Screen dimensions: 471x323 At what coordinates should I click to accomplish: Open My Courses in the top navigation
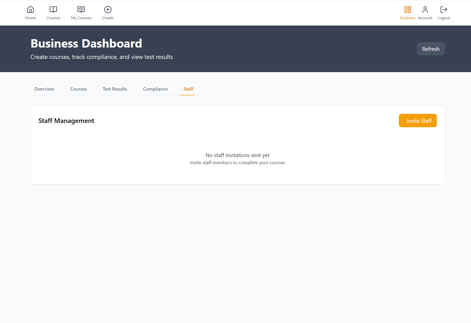coord(81,13)
